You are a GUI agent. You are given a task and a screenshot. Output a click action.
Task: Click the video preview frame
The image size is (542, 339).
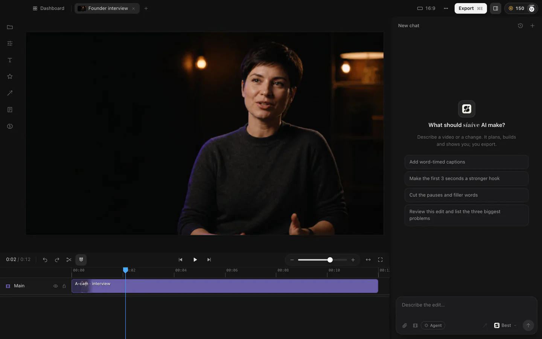205,133
